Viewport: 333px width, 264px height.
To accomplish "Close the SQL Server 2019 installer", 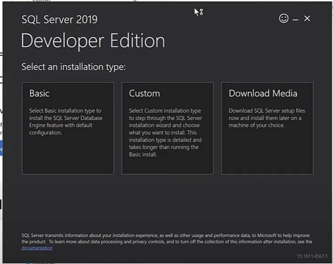I will 307,18.
